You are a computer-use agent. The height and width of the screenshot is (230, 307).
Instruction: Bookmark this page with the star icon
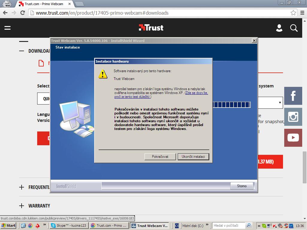pyautogui.click(x=293, y=13)
